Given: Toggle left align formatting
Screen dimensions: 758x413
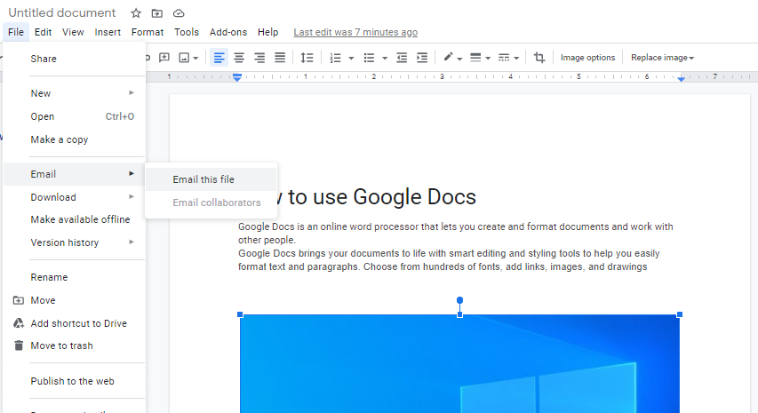Looking at the screenshot, I should click(x=218, y=58).
